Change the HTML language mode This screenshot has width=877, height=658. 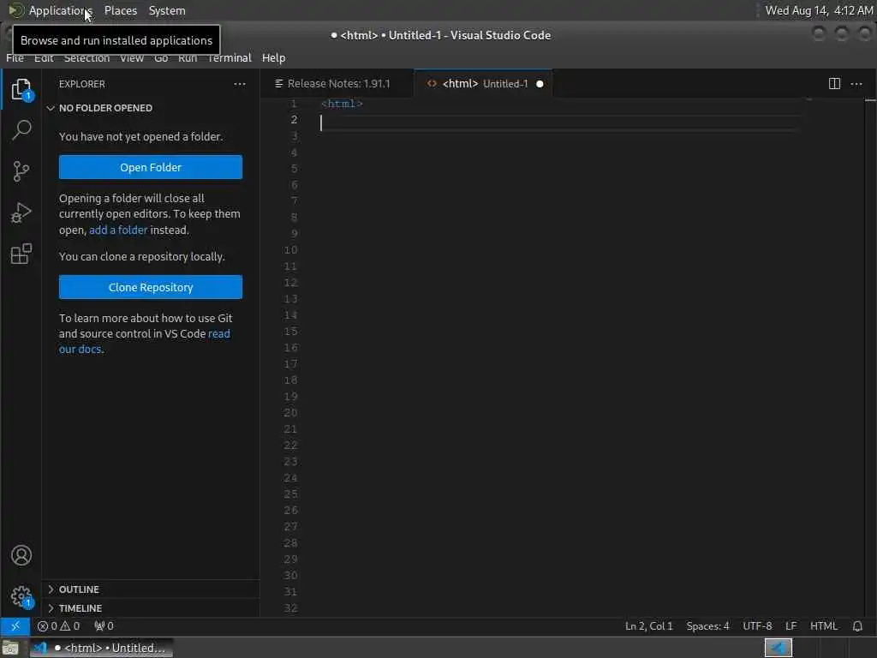tap(823, 626)
